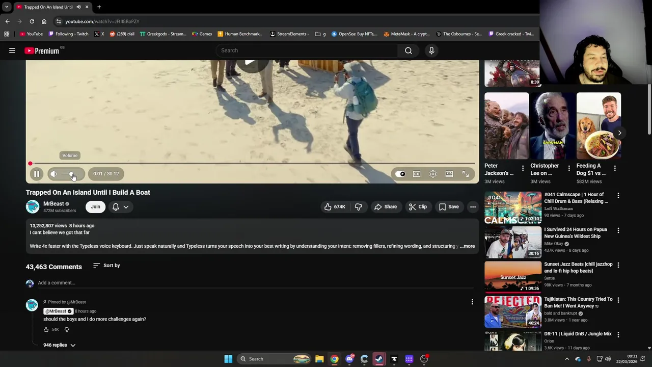
Task: Share the MrBeast video
Action: (x=386, y=206)
